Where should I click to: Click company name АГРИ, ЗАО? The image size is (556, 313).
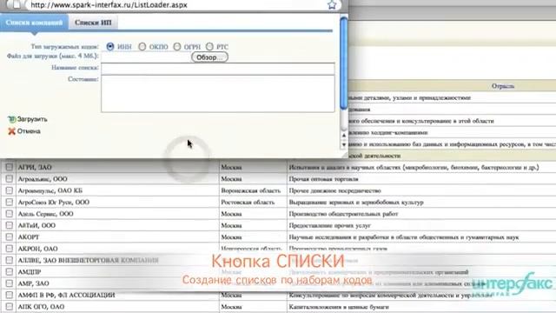coord(35,167)
